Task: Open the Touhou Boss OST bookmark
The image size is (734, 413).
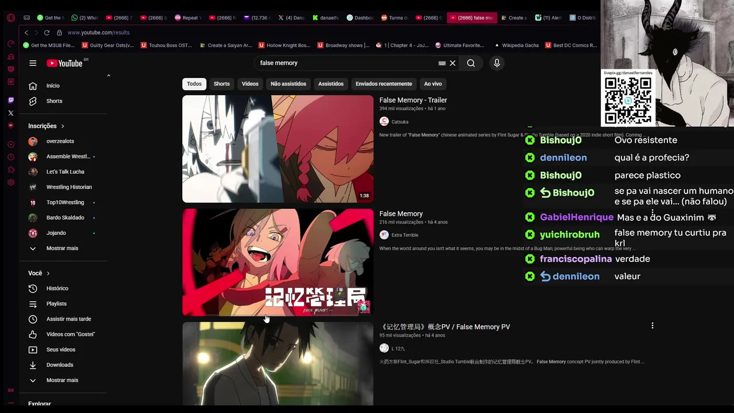Action: (x=167, y=45)
